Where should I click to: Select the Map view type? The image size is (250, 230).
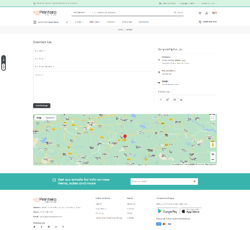pos(39,118)
